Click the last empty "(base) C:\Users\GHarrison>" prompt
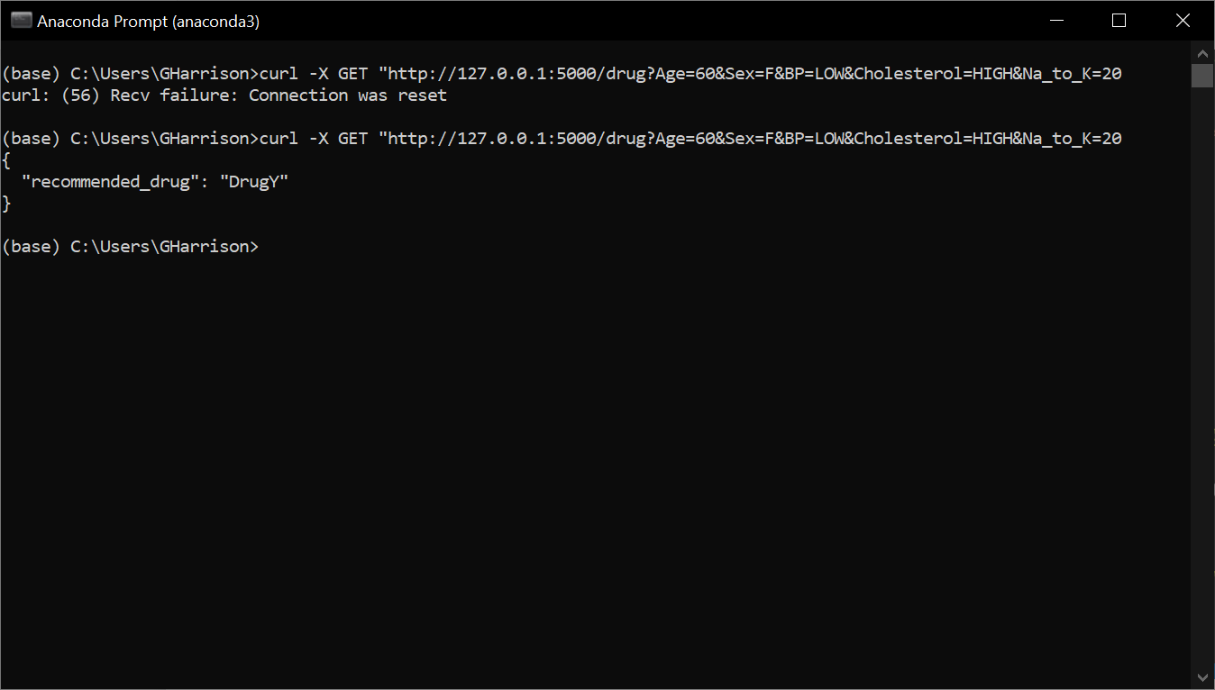The height and width of the screenshot is (690, 1215). point(130,247)
